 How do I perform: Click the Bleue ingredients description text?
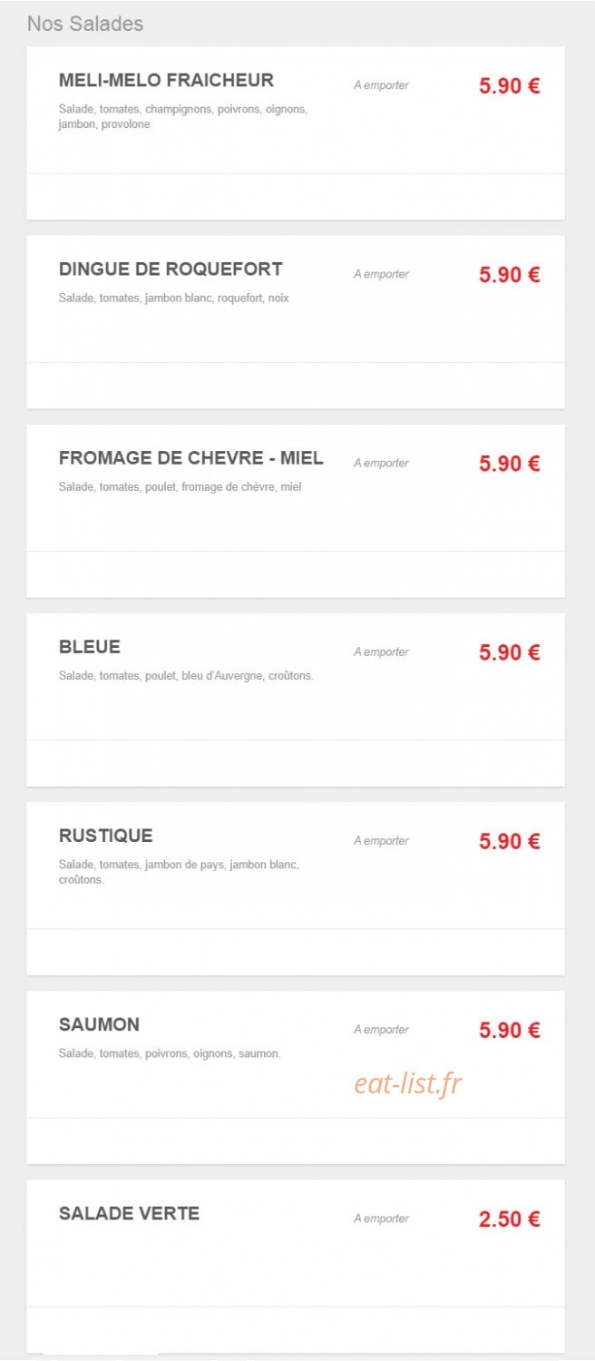tap(186, 676)
